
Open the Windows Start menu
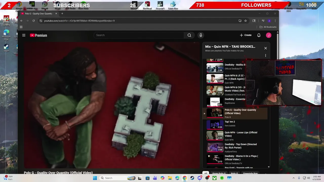95,178
